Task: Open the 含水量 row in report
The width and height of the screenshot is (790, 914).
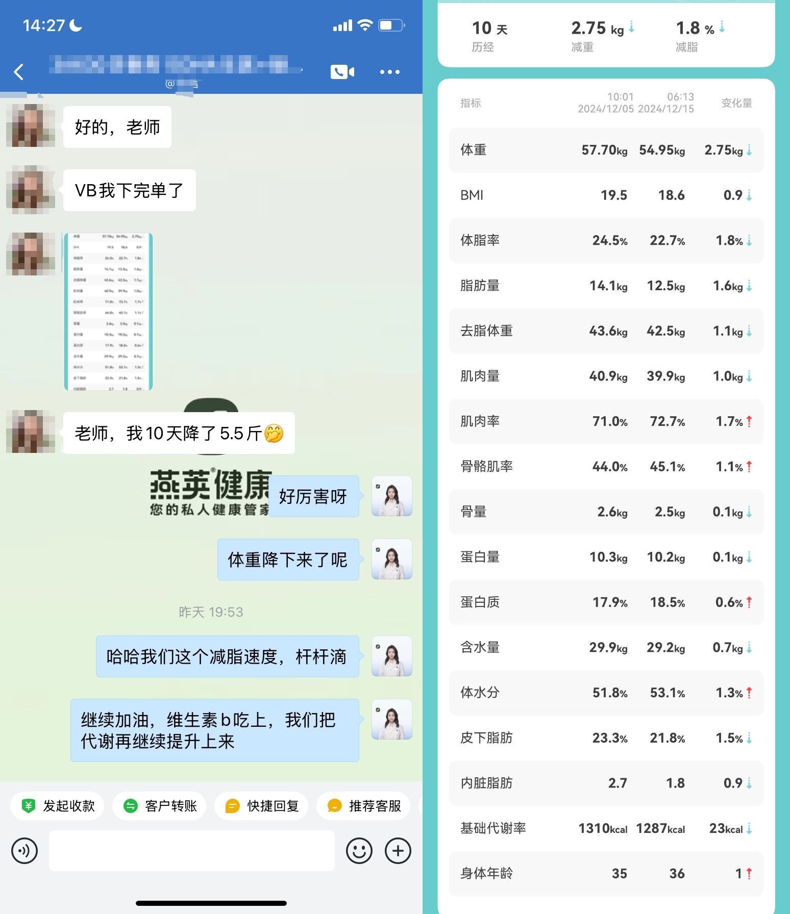Action: tap(606, 647)
